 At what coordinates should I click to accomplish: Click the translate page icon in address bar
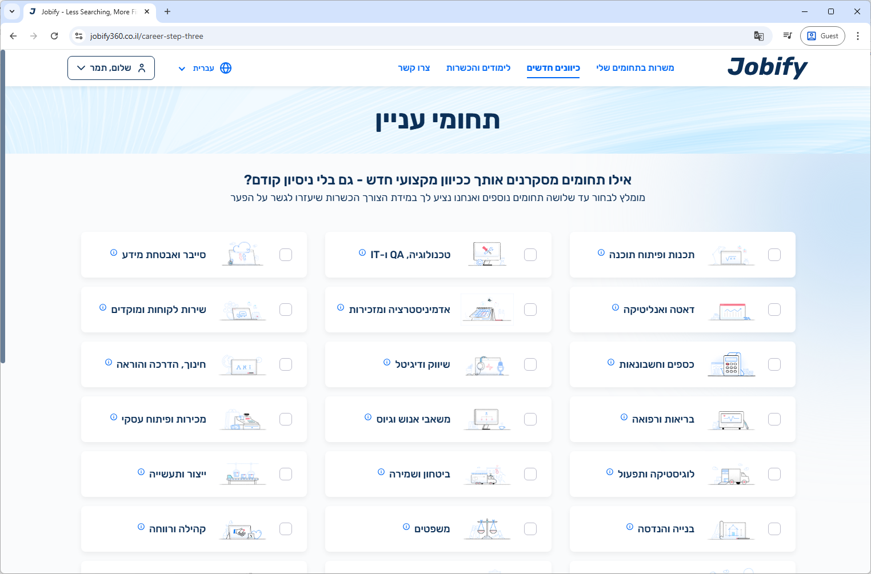point(758,36)
